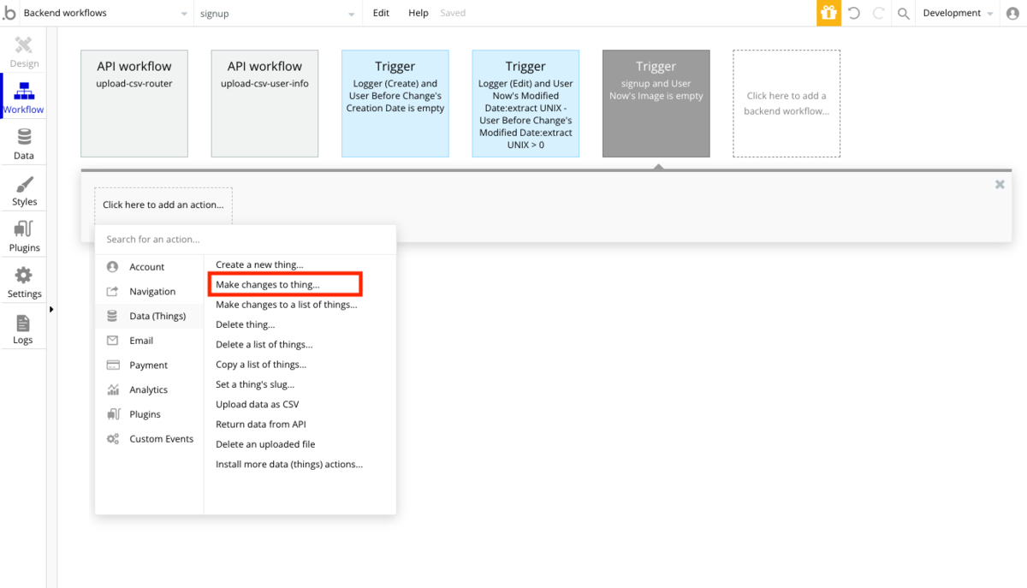Select the Email action category
This screenshot has height=588, width=1027.
(149, 341)
